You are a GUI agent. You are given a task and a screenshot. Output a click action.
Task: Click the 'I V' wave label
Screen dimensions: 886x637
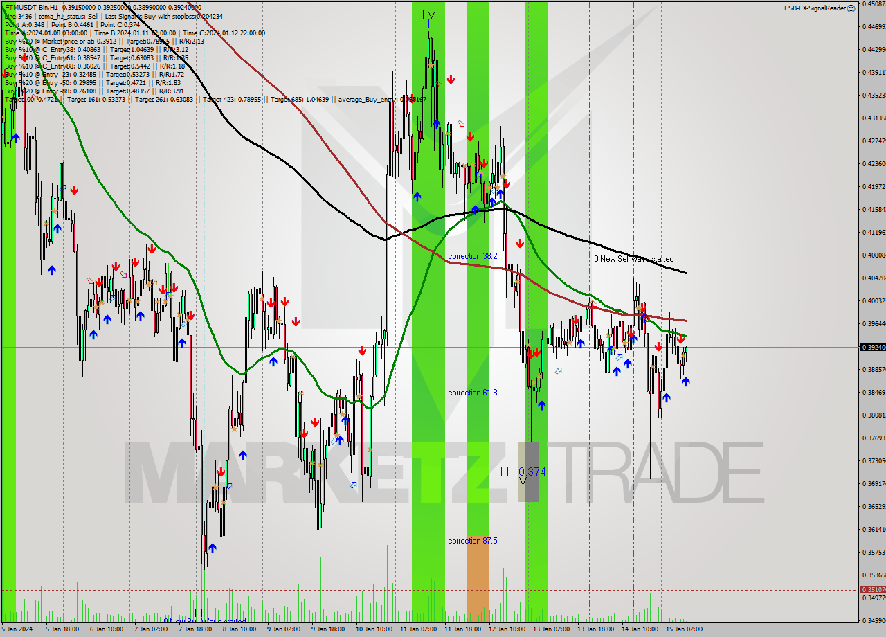428,15
